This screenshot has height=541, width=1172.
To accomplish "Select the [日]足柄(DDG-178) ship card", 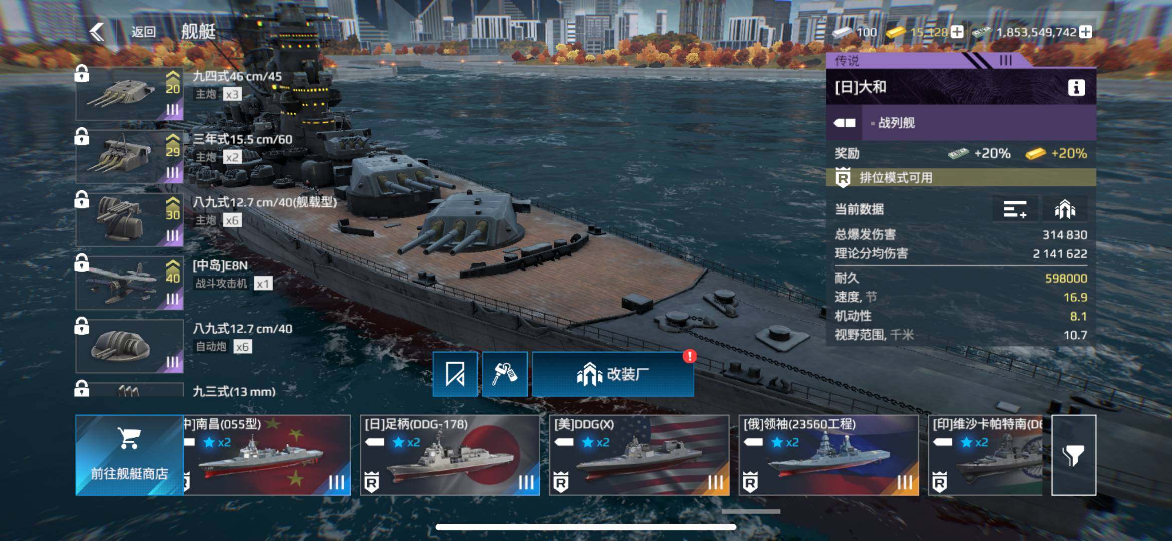I will [x=450, y=455].
